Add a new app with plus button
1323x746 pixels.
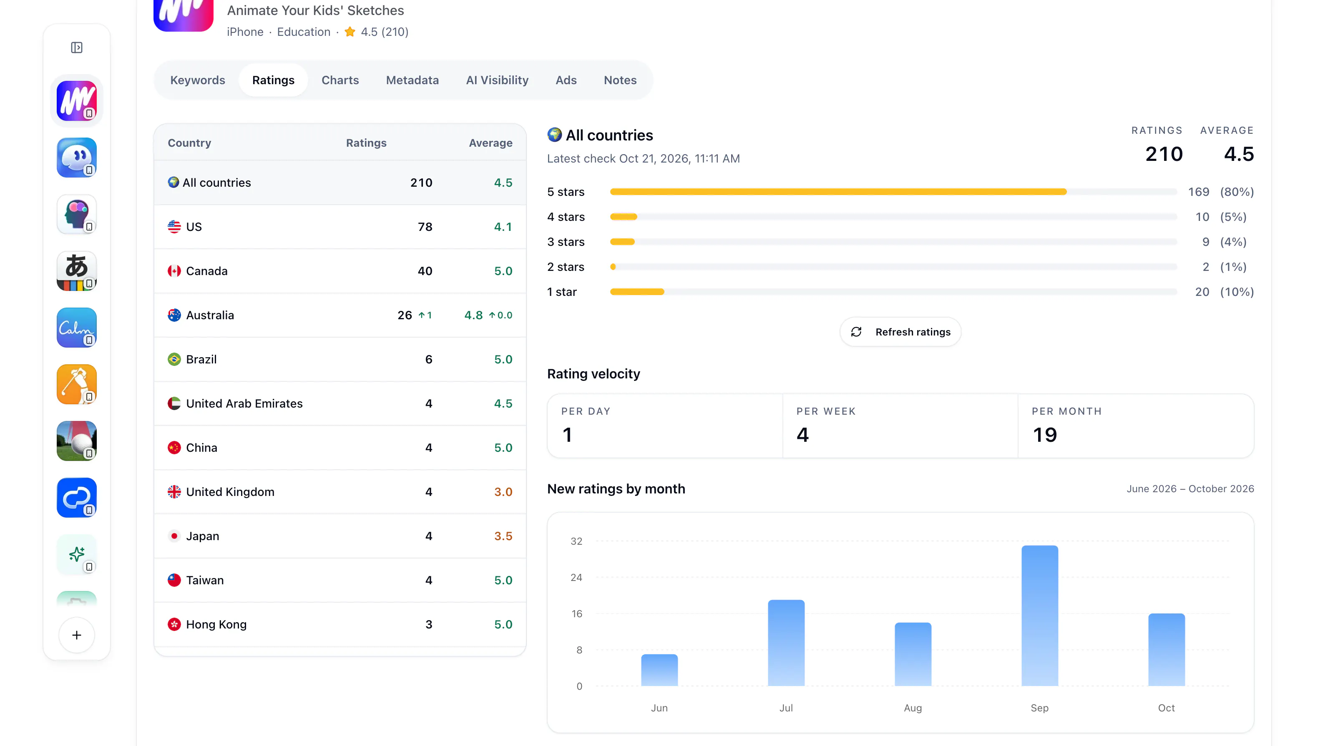[76, 635]
